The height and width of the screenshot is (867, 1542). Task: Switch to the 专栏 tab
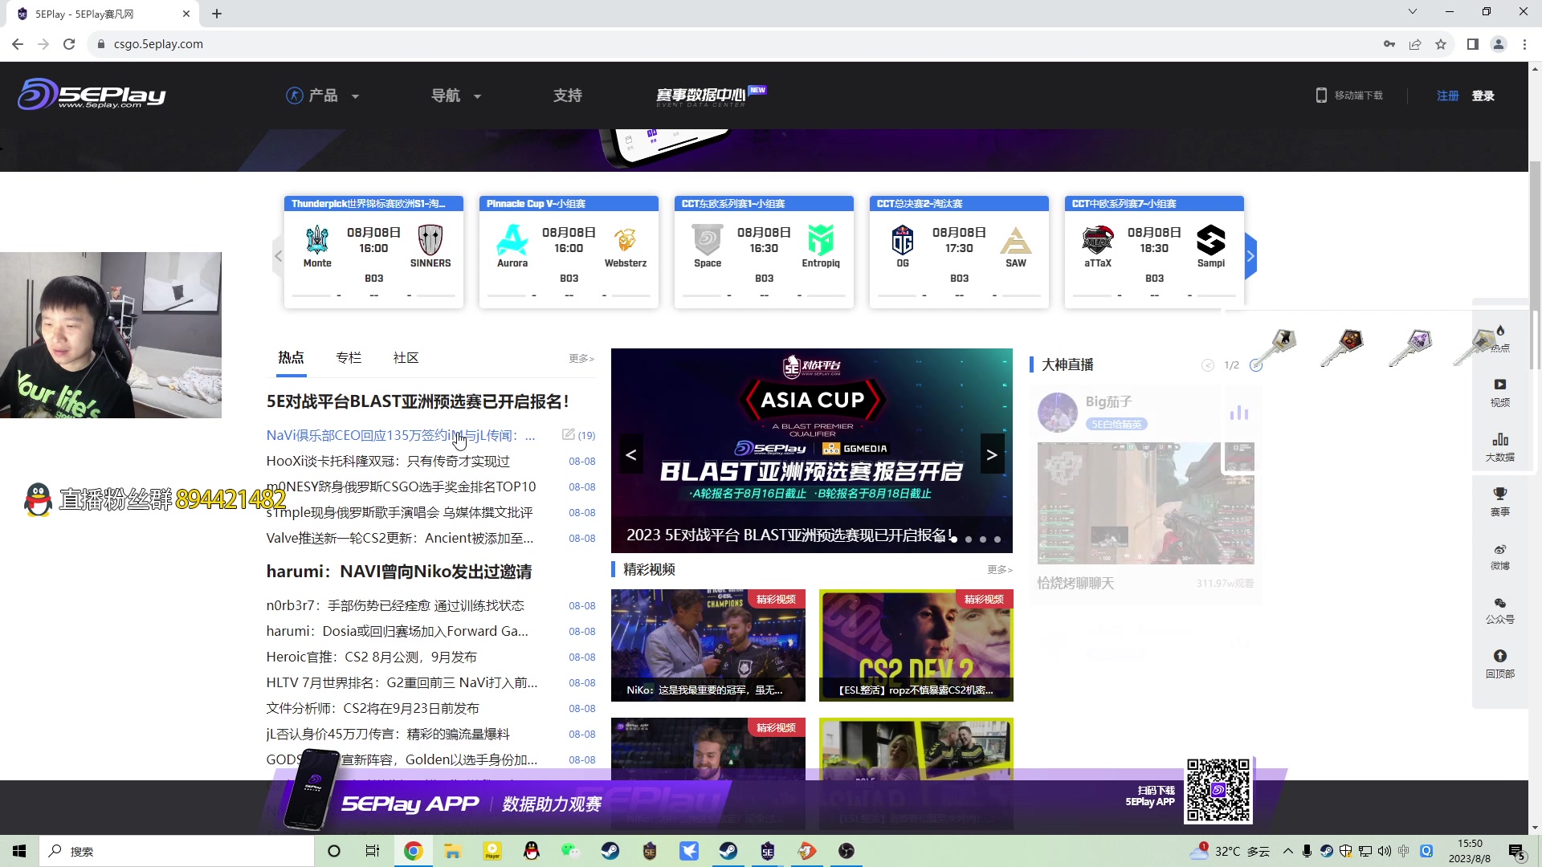pos(349,358)
